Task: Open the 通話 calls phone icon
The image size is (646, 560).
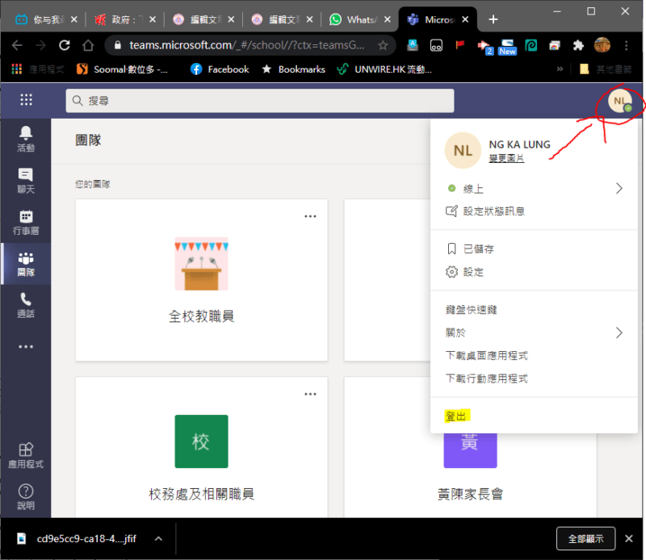Action: 26,305
